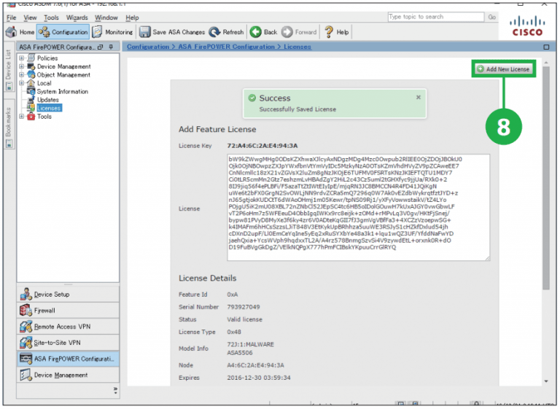Image resolution: width=560 pixels, height=409 pixels.
Task: Open the Firewall section
Action: (68, 311)
